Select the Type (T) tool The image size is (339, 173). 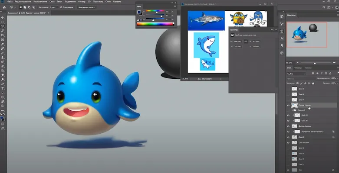[x=3, y=88]
